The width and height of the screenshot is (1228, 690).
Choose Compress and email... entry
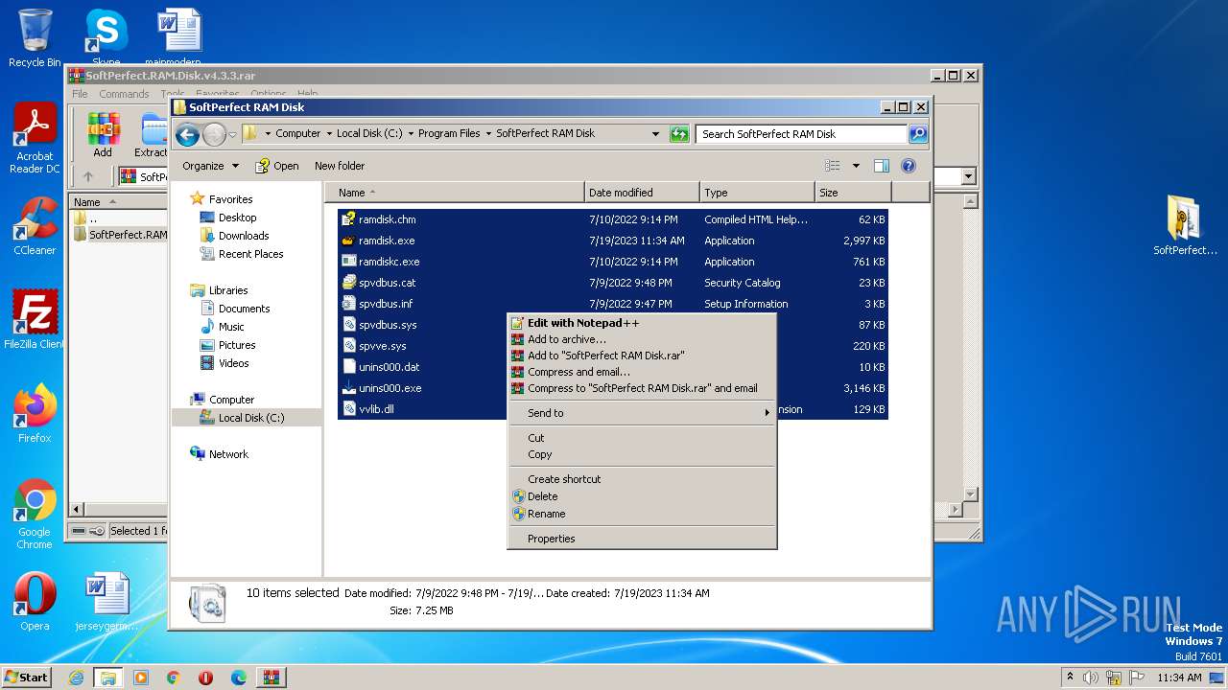641,372
